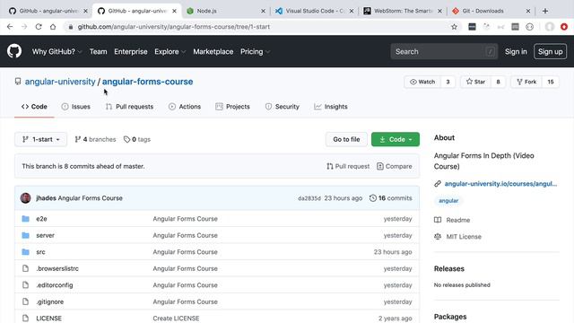View the 16 commits history
This screenshot has width=574, height=323.
391,198
